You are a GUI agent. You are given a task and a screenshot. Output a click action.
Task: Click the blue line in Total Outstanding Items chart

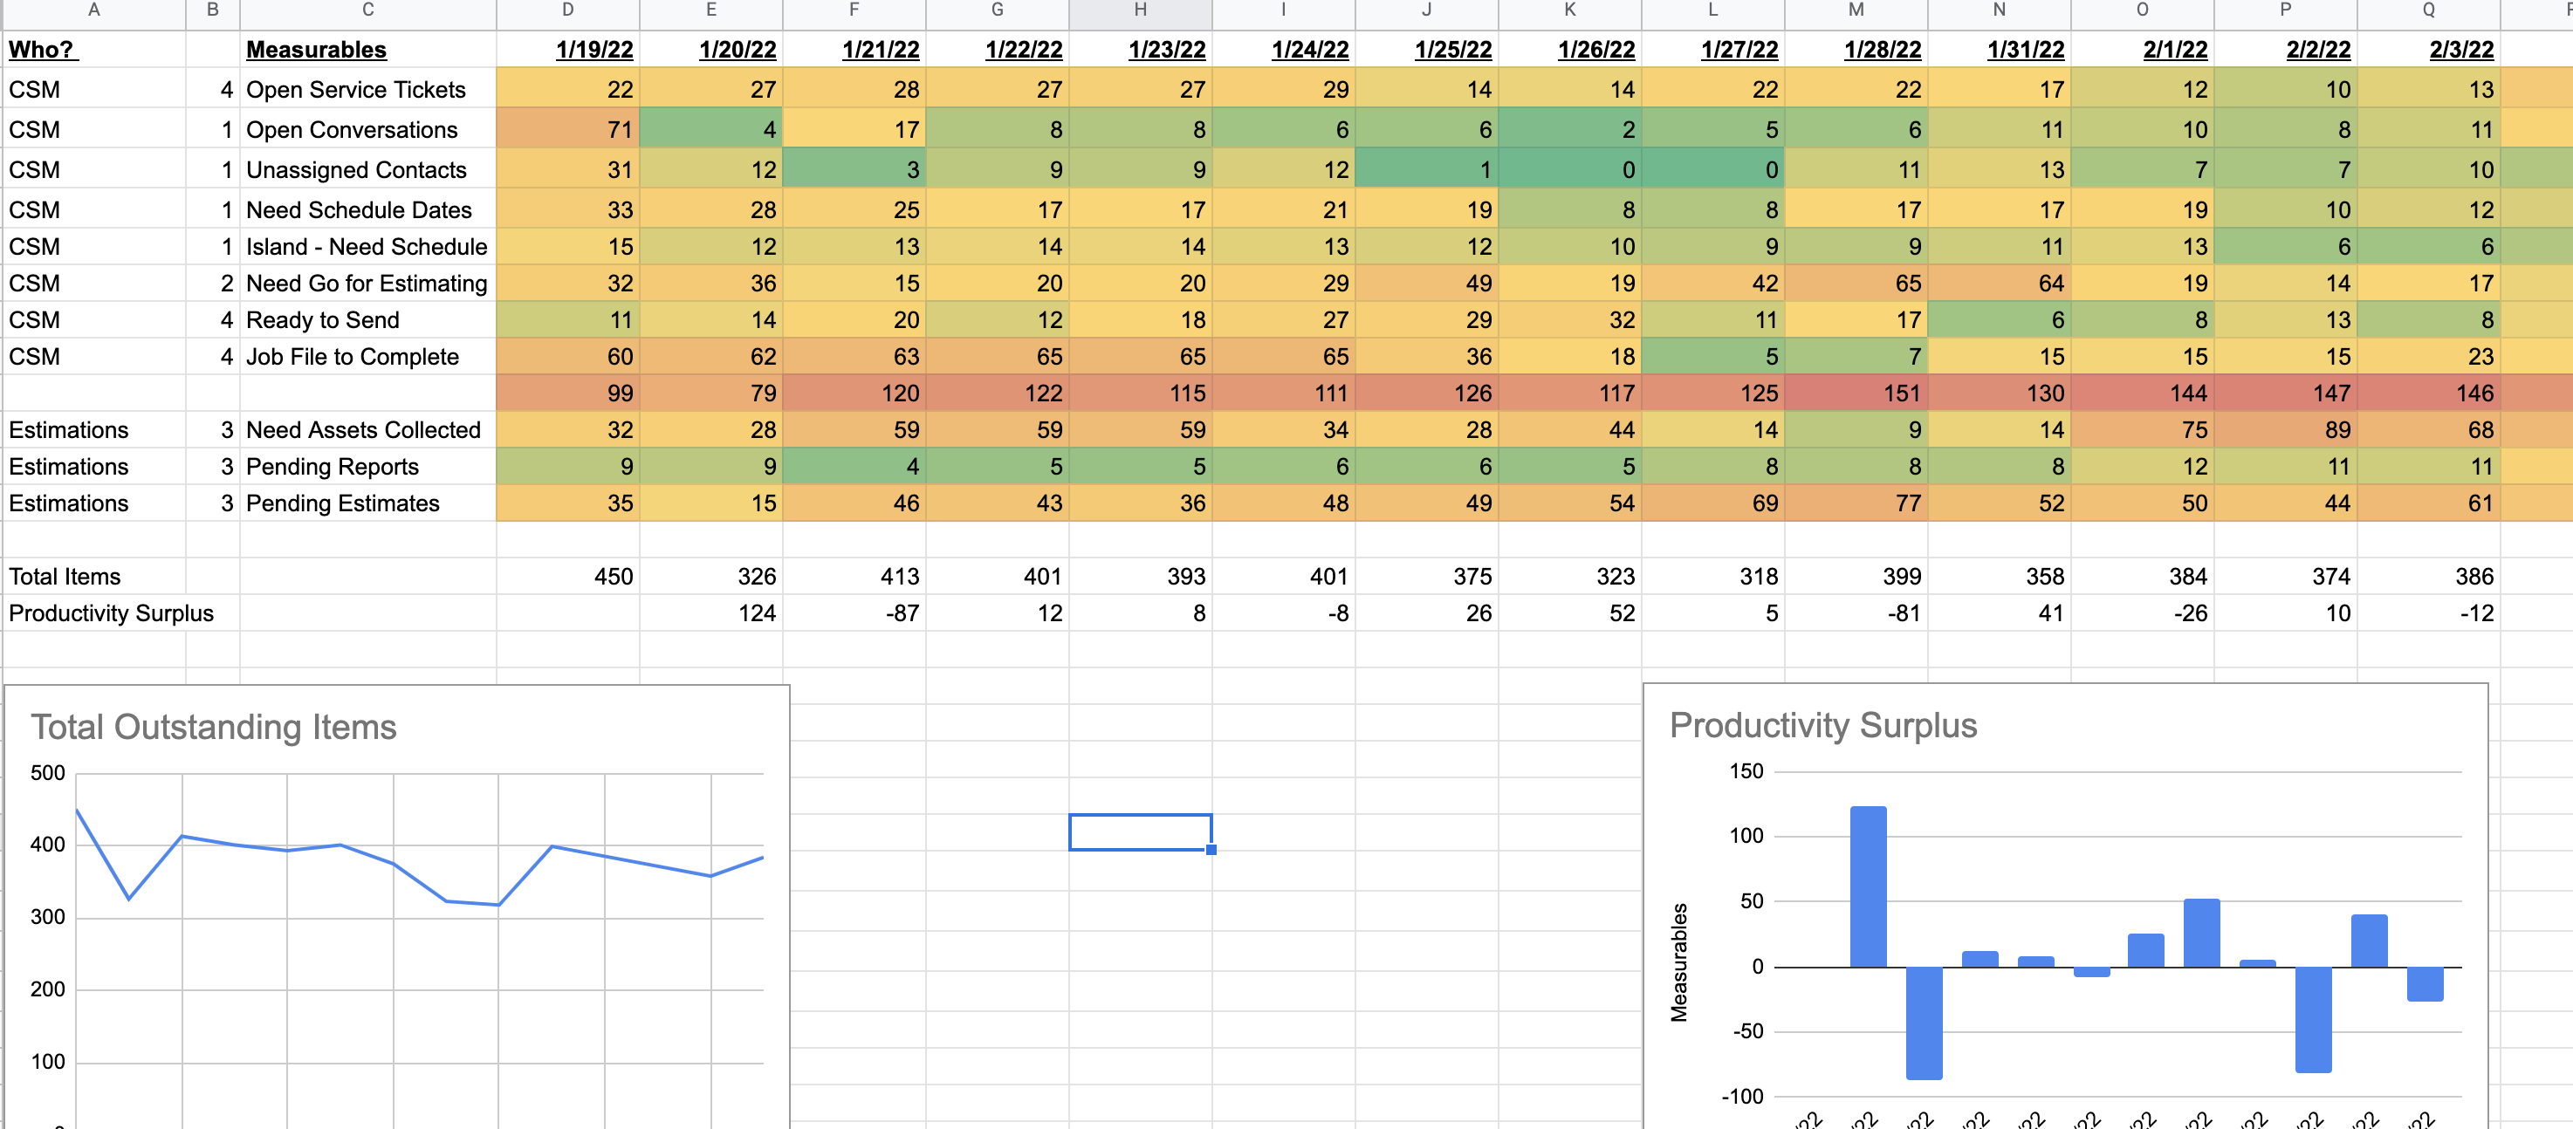point(420,859)
